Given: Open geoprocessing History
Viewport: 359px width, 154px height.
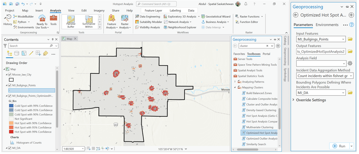Looking at the screenshot, I should 8,20.
